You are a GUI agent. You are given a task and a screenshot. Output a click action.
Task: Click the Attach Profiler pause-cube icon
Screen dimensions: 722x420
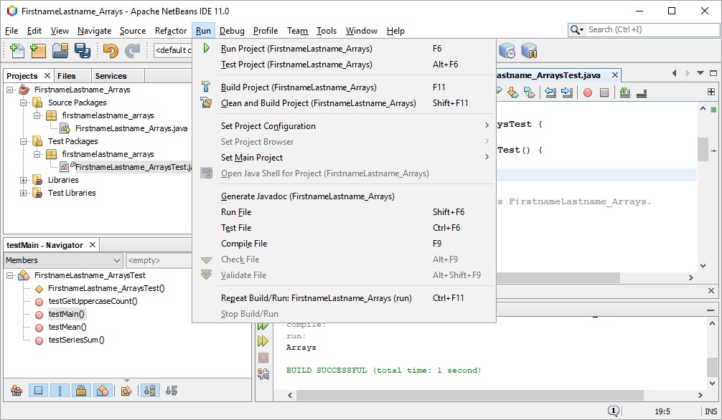(x=529, y=51)
